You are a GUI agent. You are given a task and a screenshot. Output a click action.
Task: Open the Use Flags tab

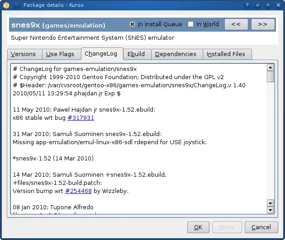click(x=62, y=54)
